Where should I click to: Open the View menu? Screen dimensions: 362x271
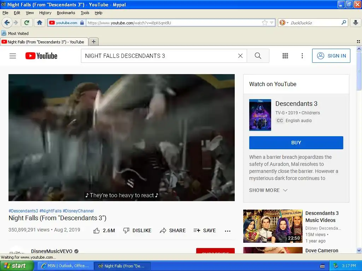click(x=30, y=13)
